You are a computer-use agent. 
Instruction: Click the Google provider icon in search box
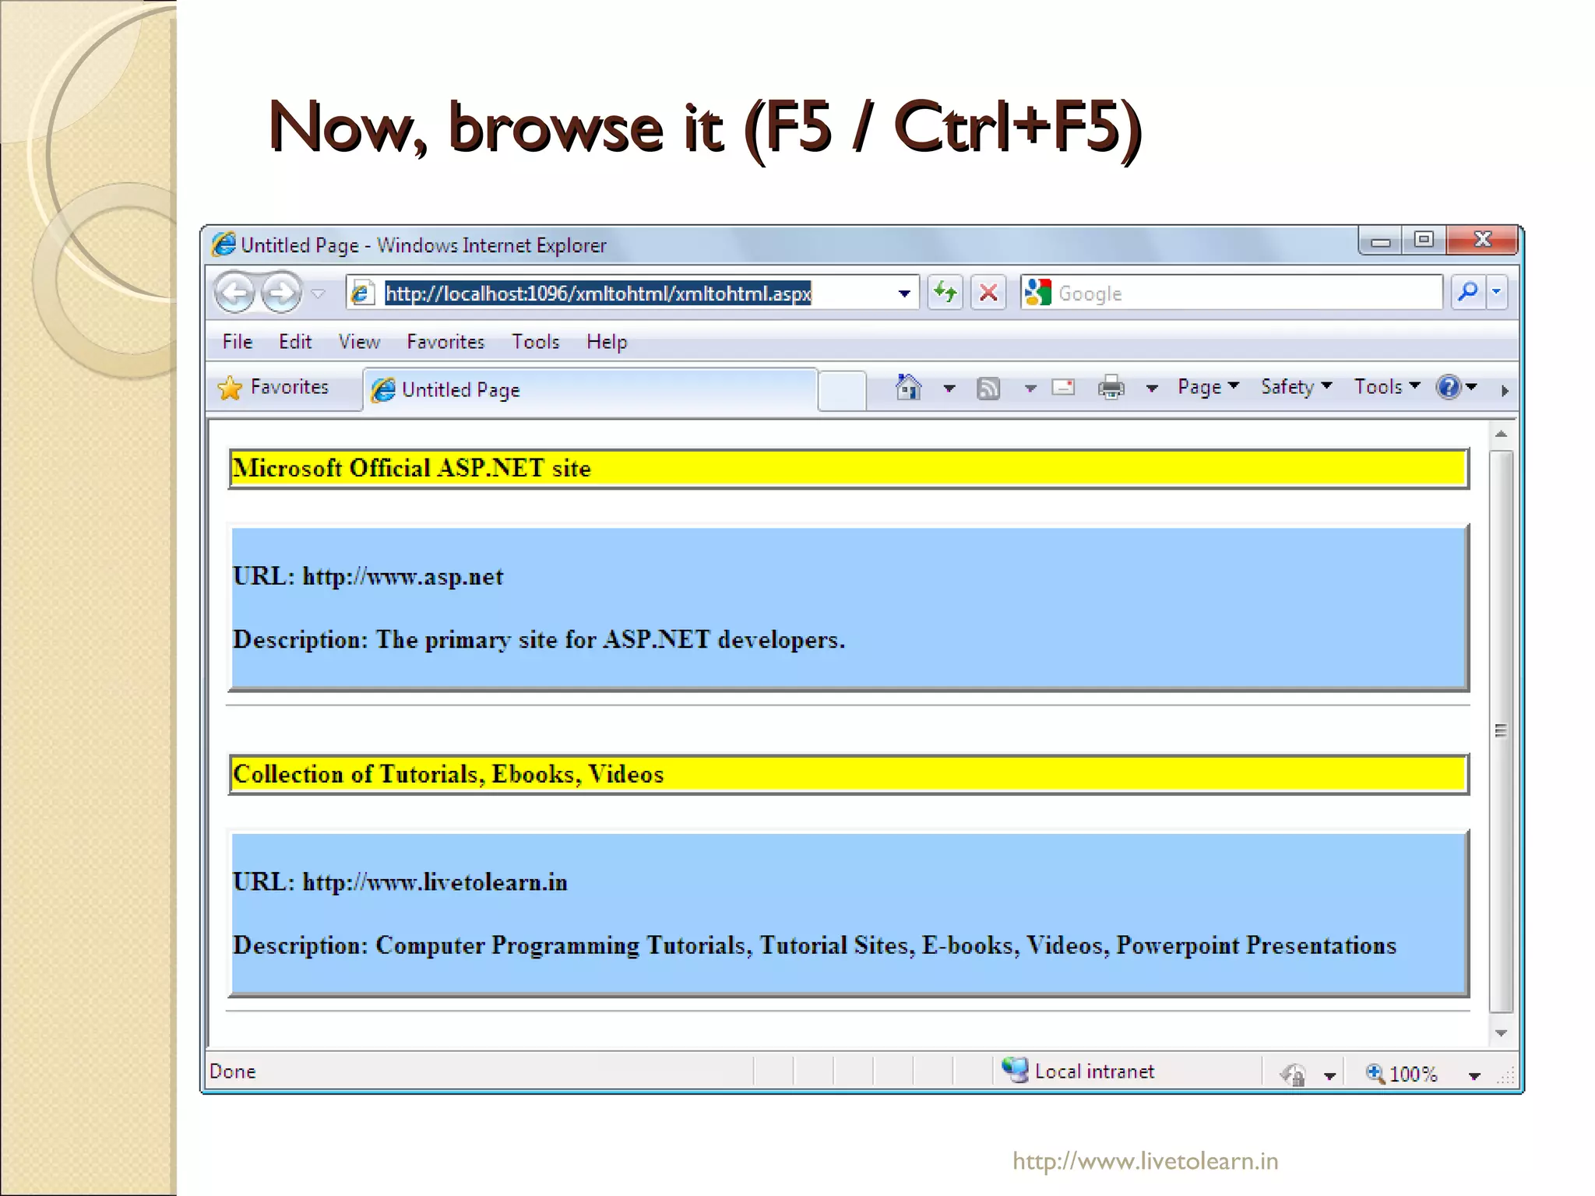[1038, 293]
